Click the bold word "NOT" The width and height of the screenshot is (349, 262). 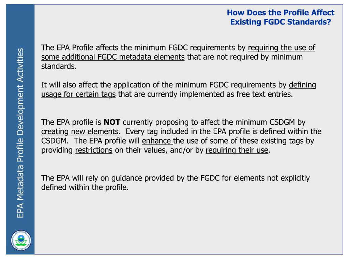pyautogui.click(x=110, y=122)
